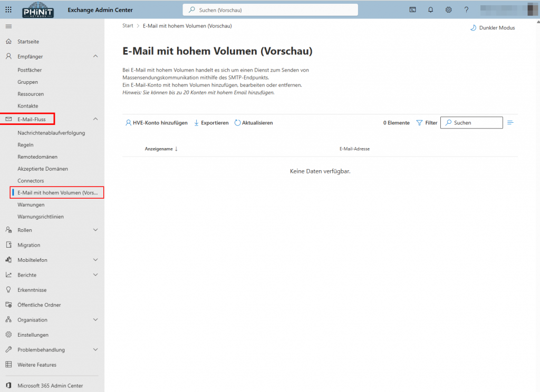Collapse the Empfänger section
540x392 pixels.
point(95,56)
